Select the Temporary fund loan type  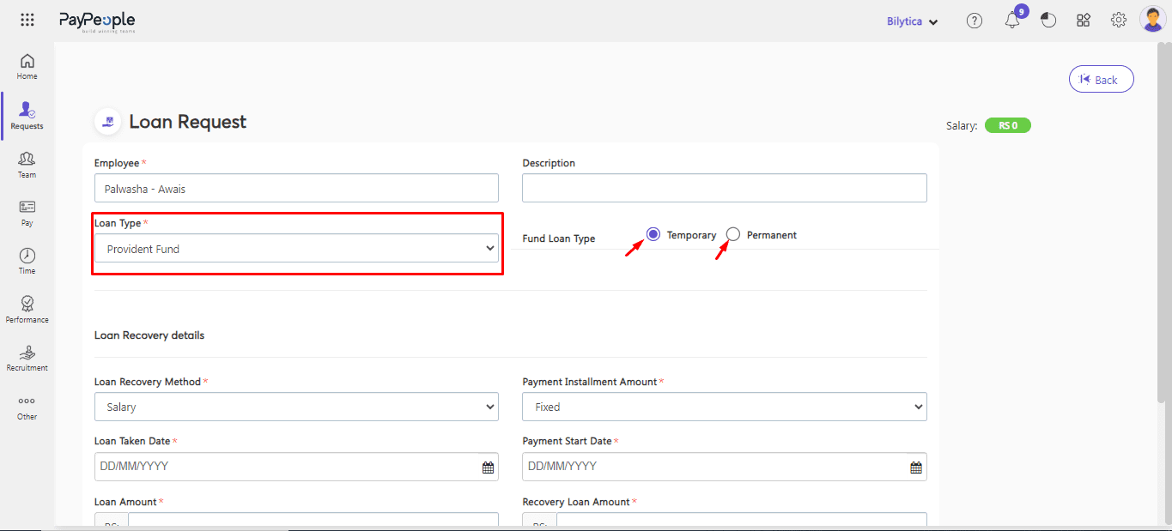[653, 234]
